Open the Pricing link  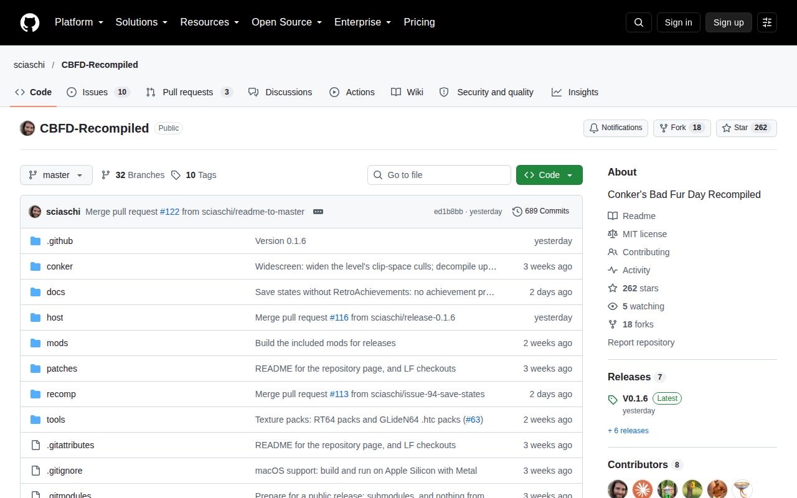click(x=419, y=22)
